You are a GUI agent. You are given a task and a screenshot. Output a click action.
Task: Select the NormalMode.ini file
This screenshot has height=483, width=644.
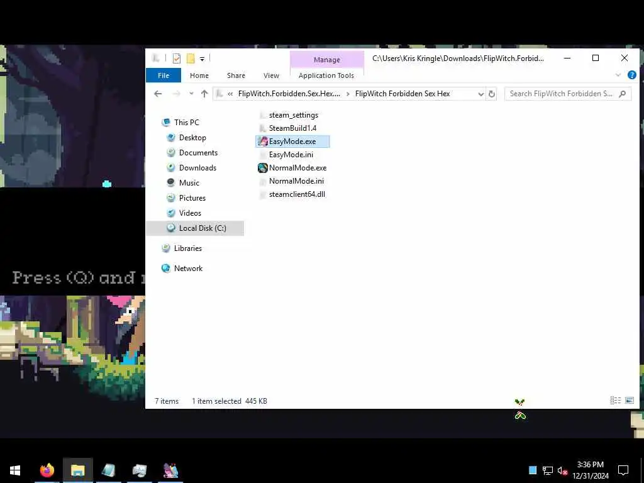pyautogui.click(x=296, y=180)
